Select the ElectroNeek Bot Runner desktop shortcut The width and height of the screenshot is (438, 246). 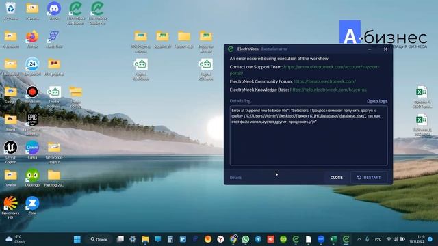(x=75, y=13)
